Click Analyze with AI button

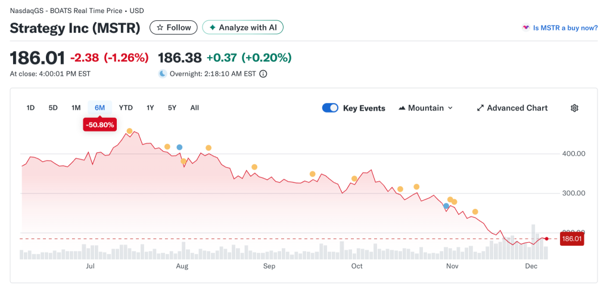click(243, 27)
